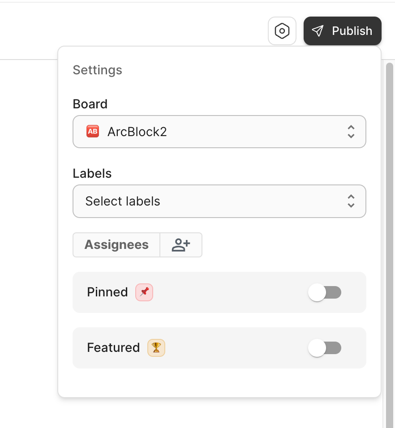Click the red AB board icon
The width and height of the screenshot is (395, 428).
coord(93,132)
